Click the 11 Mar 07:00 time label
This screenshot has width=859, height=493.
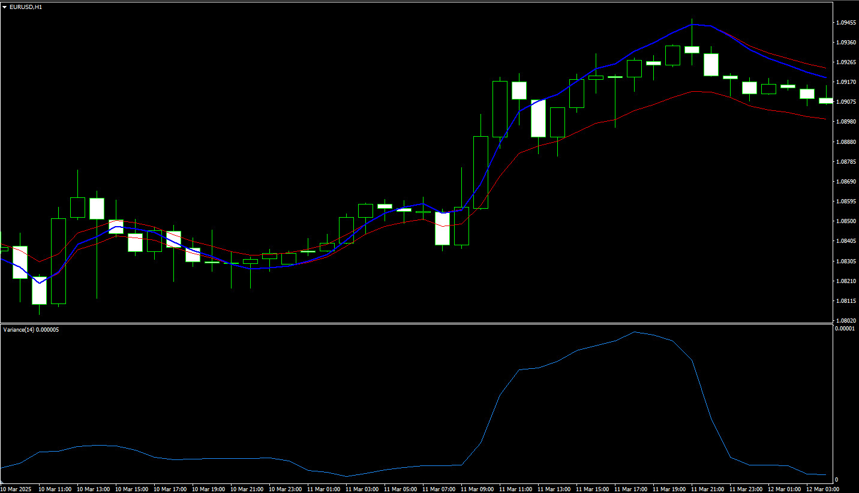tap(439, 489)
